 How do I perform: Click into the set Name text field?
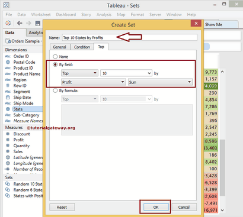point(129,37)
